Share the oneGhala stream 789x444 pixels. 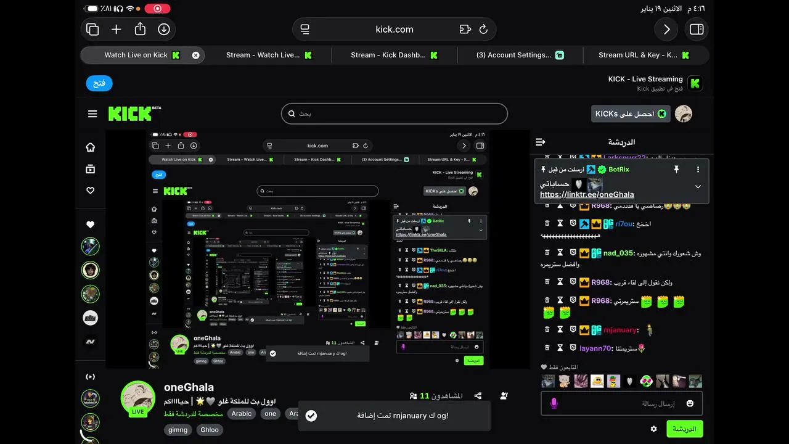coord(478,396)
